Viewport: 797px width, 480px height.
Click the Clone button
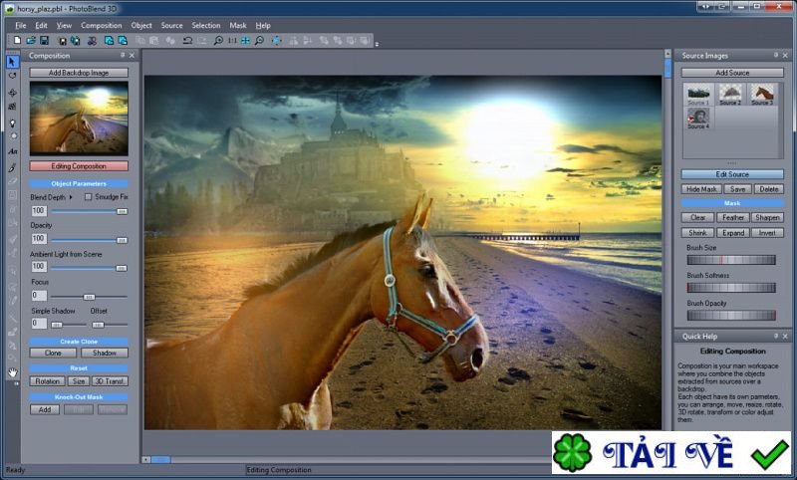coord(53,353)
